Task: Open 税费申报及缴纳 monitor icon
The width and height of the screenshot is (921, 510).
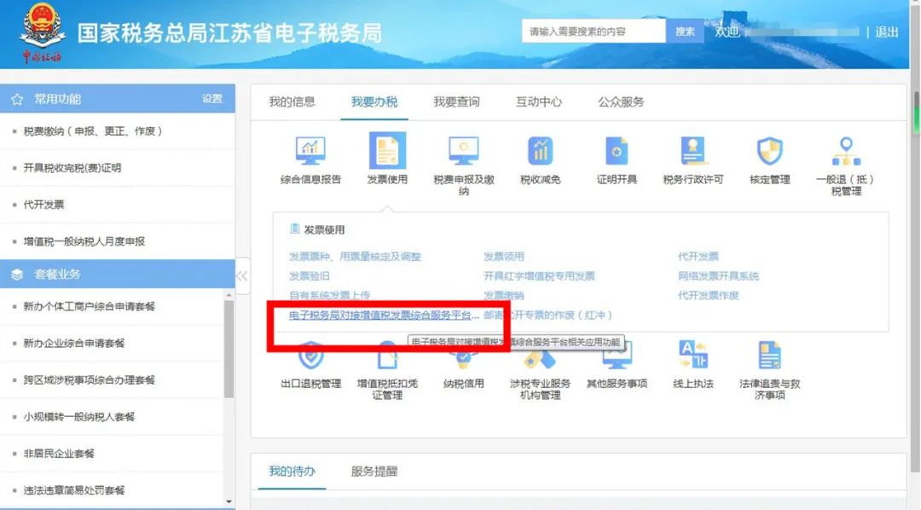Action: point(463,151)
